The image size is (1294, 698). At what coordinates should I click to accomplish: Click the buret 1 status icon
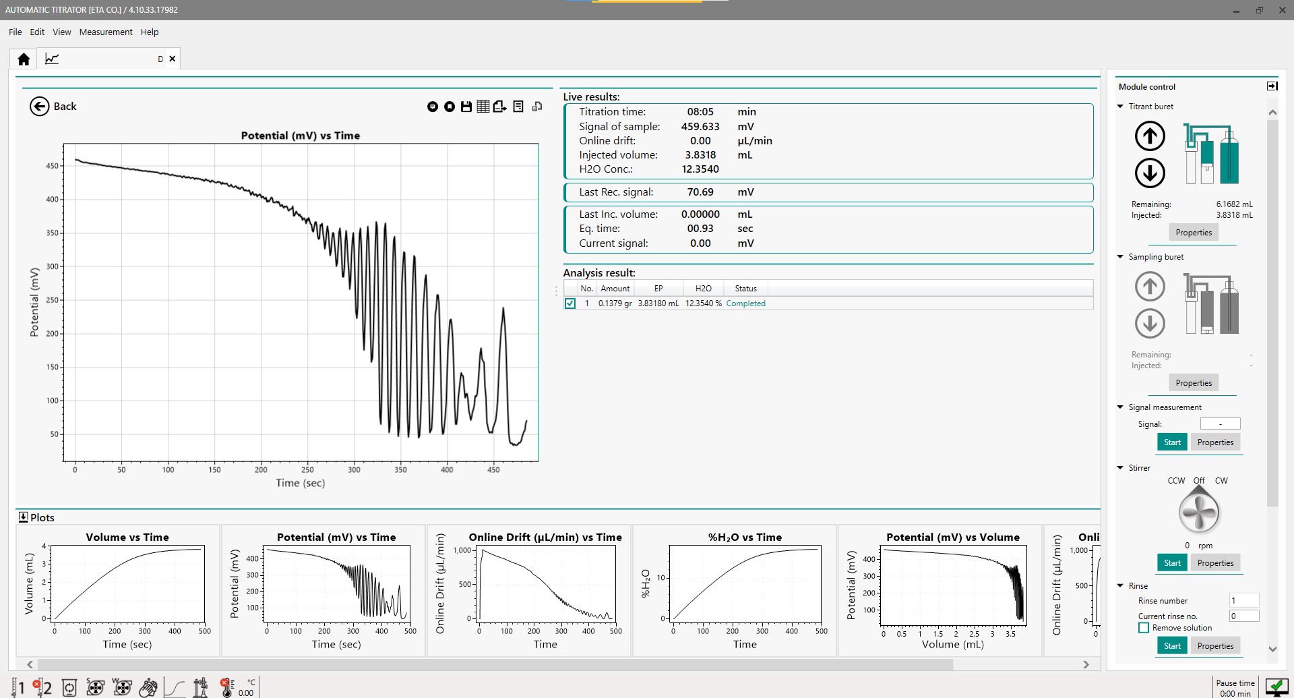click(18, 687)
